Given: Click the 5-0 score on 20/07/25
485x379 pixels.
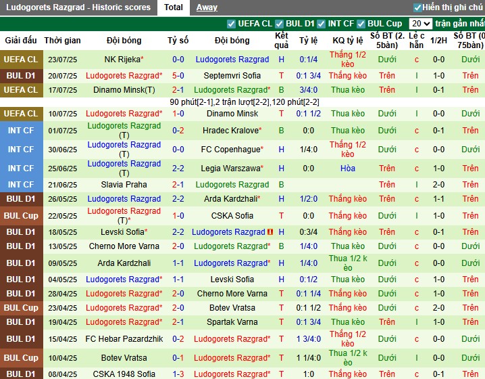Looking at the screenshot, I should point(178,76).
